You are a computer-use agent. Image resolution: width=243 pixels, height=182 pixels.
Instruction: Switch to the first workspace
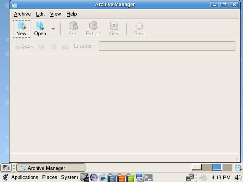pos(196,167)
